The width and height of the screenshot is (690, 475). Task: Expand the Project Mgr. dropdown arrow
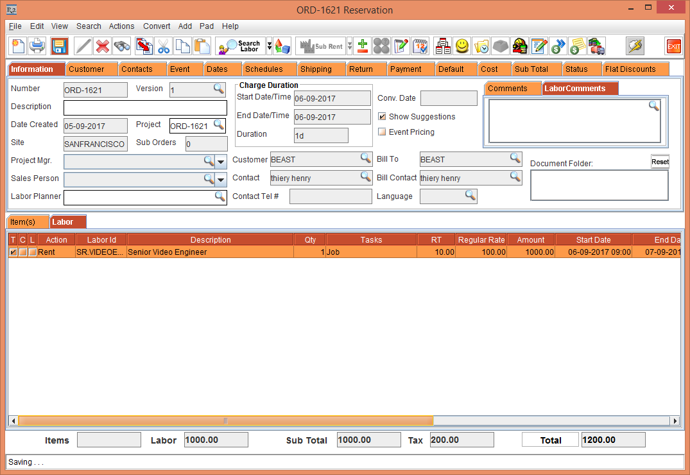pos(221,161)
